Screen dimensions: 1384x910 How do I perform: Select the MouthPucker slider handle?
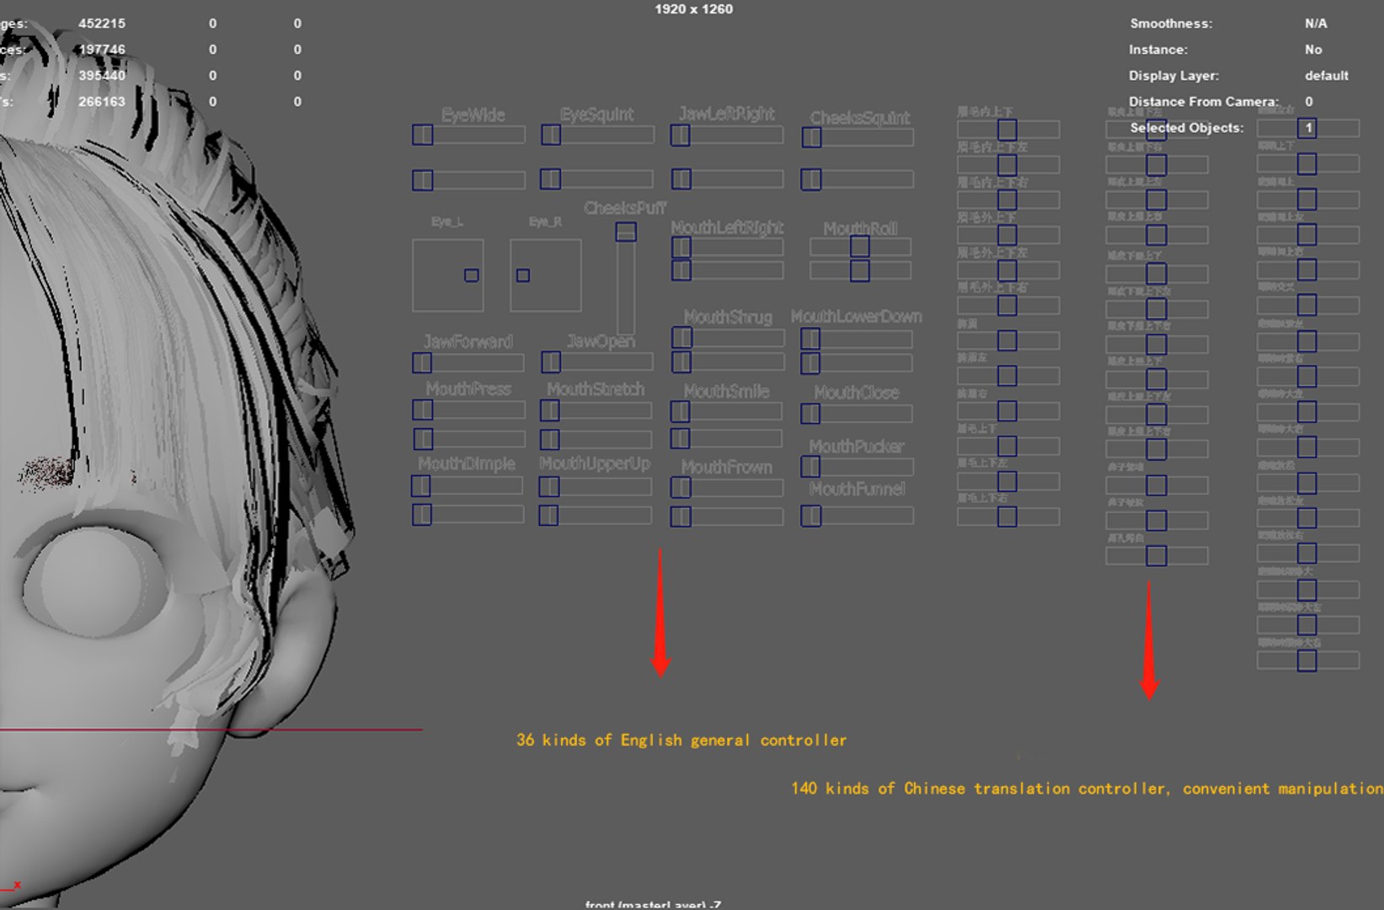pos(810,466)
